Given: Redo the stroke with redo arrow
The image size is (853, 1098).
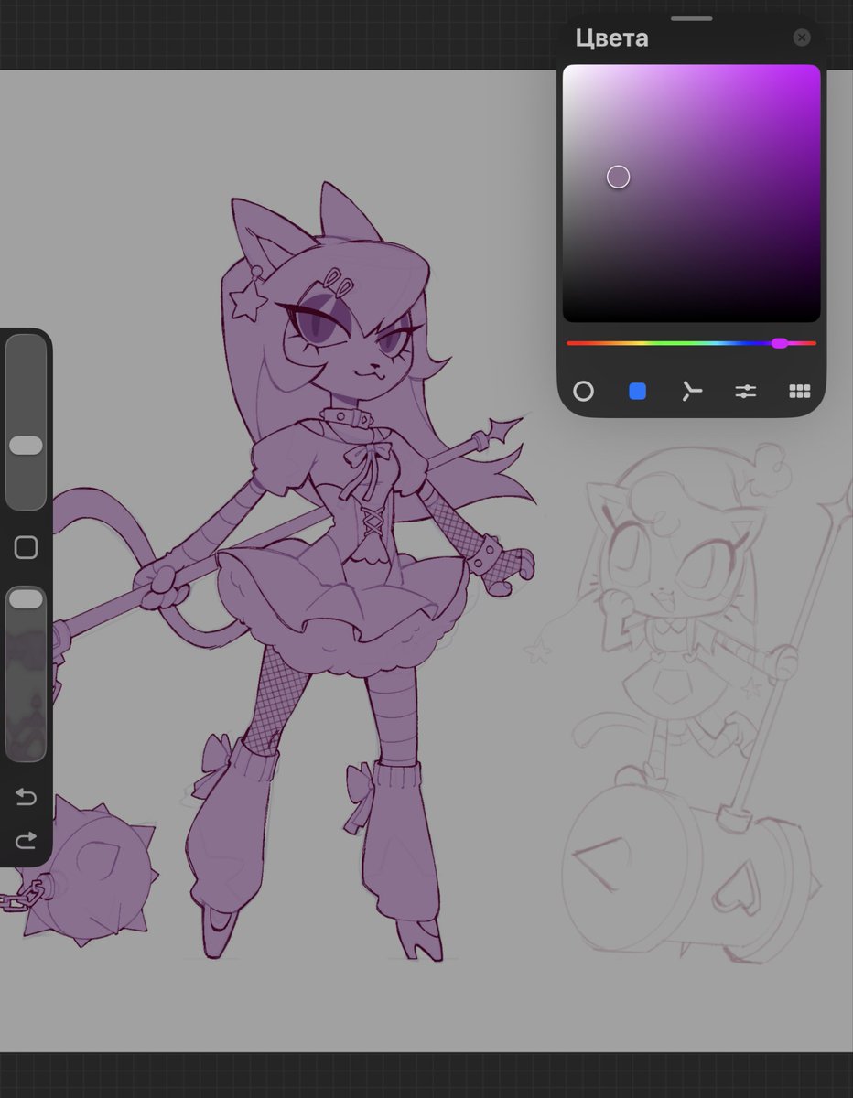Looking at the screenshot, I should [26, 839].
